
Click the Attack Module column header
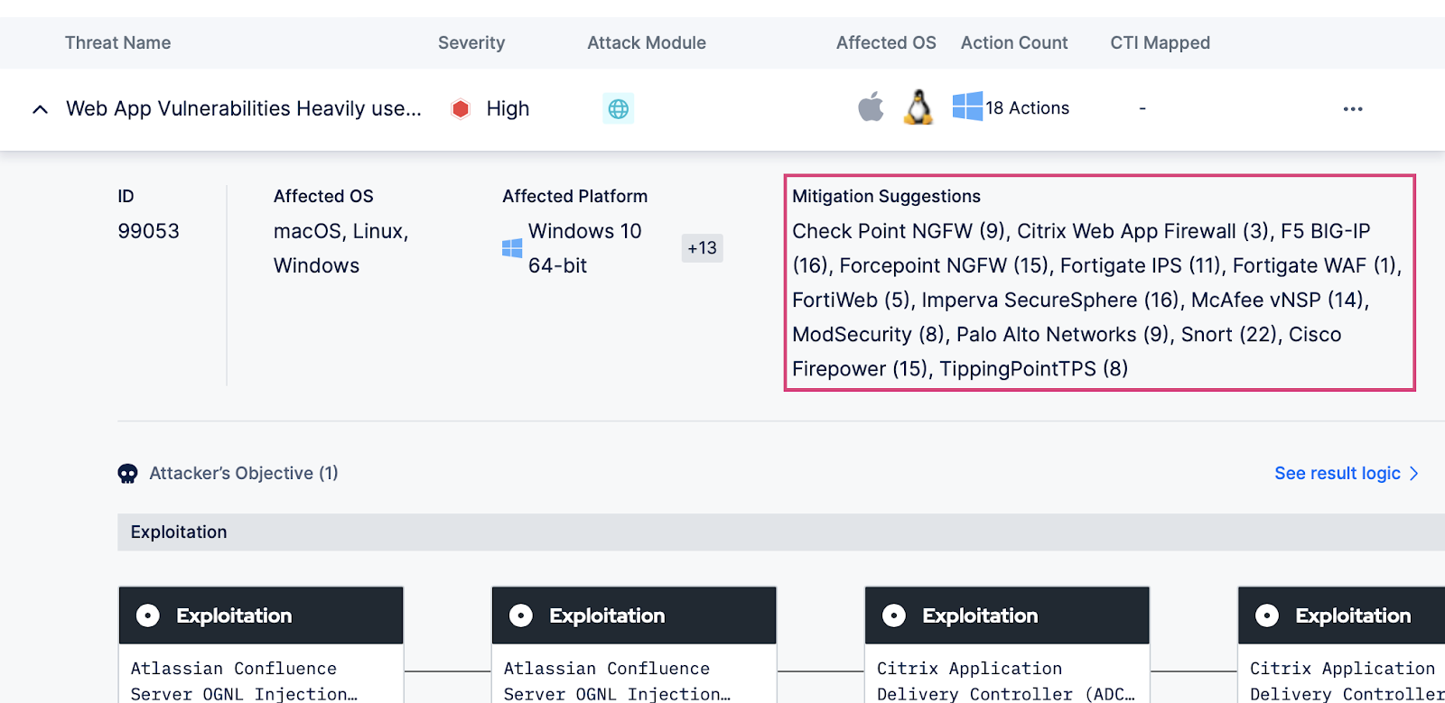[647, 42]
